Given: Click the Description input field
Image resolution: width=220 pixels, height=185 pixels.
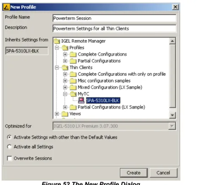Looking at the screenshot, I should point(114,29).
